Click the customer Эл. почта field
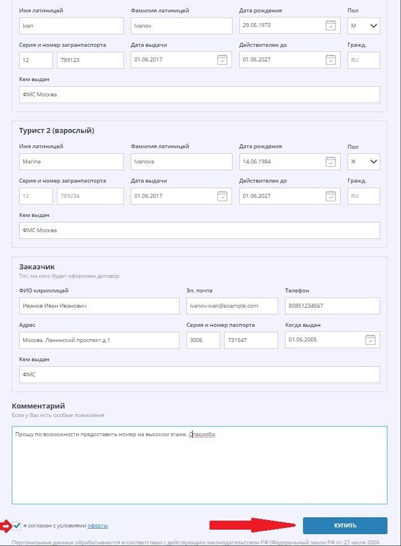This screenshot has height=546, width=401. pyautogui.click(x=231, y=306)
